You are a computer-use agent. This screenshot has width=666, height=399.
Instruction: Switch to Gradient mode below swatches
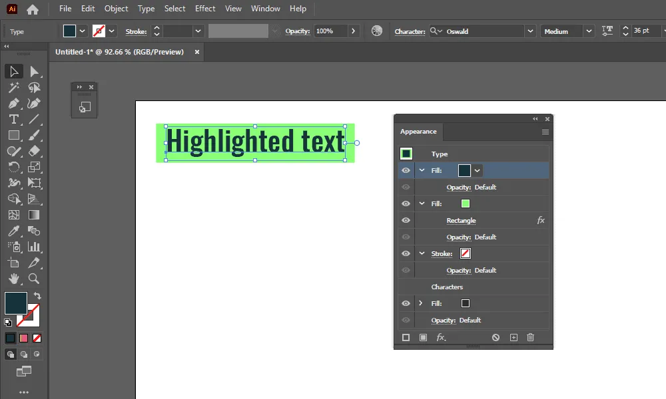(x=24, y=338)
